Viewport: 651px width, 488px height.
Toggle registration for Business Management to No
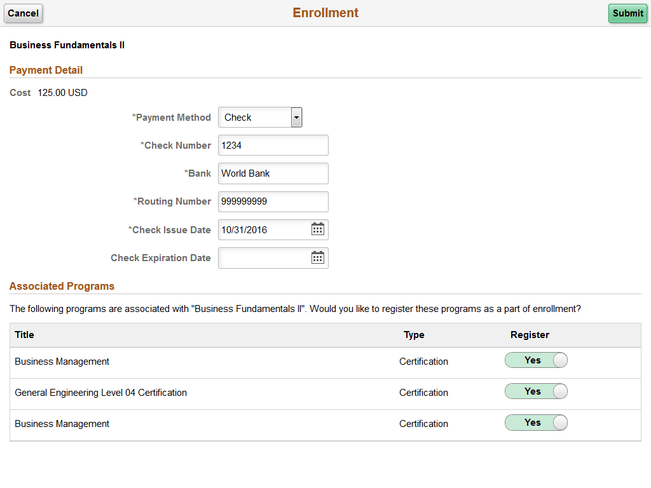click(536, 360)
